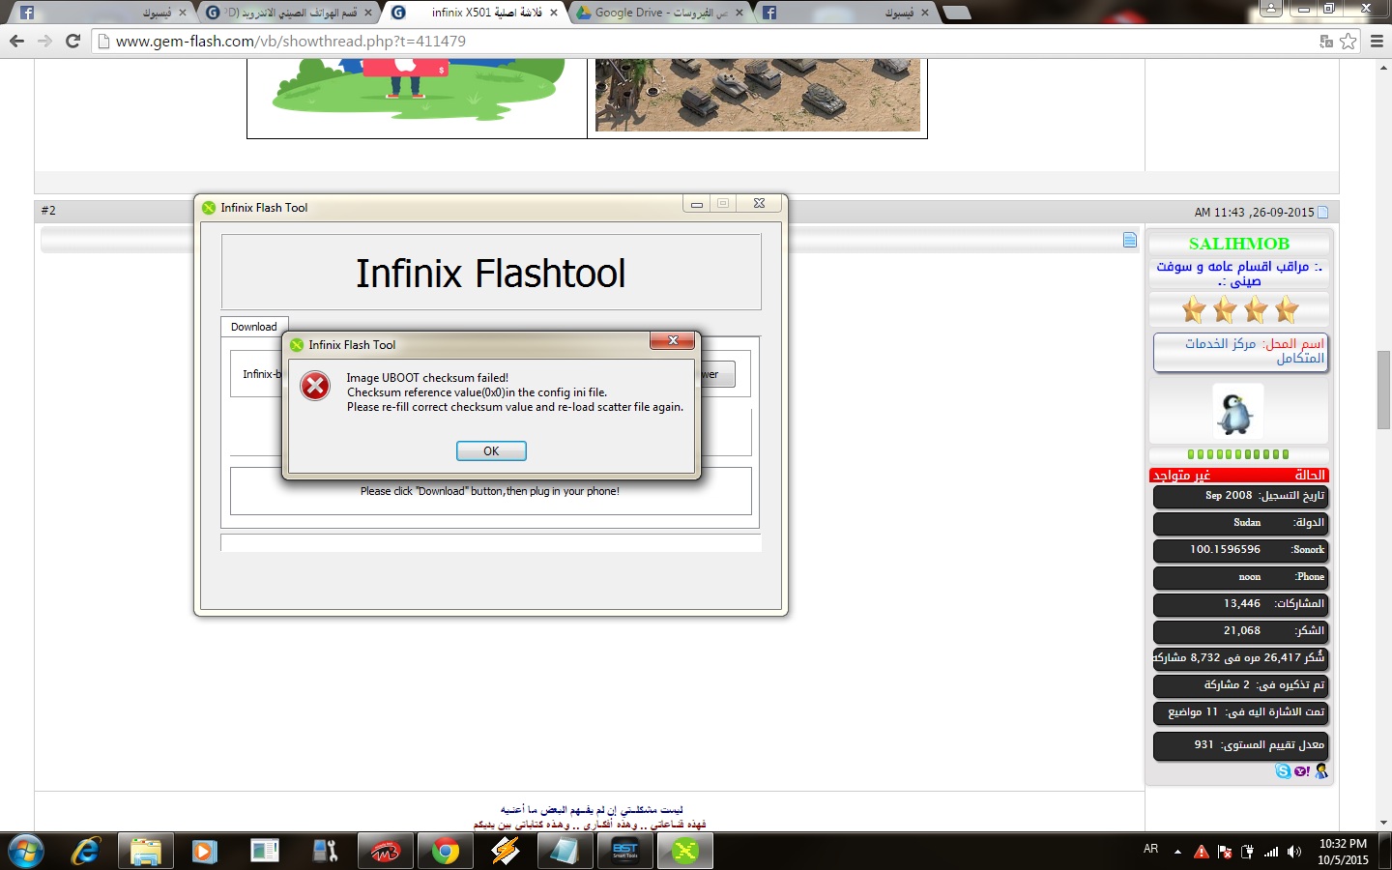Switch to Infinix Flash Tool in the taskbar
This screenshot has height=870, width=1392.
685,852
